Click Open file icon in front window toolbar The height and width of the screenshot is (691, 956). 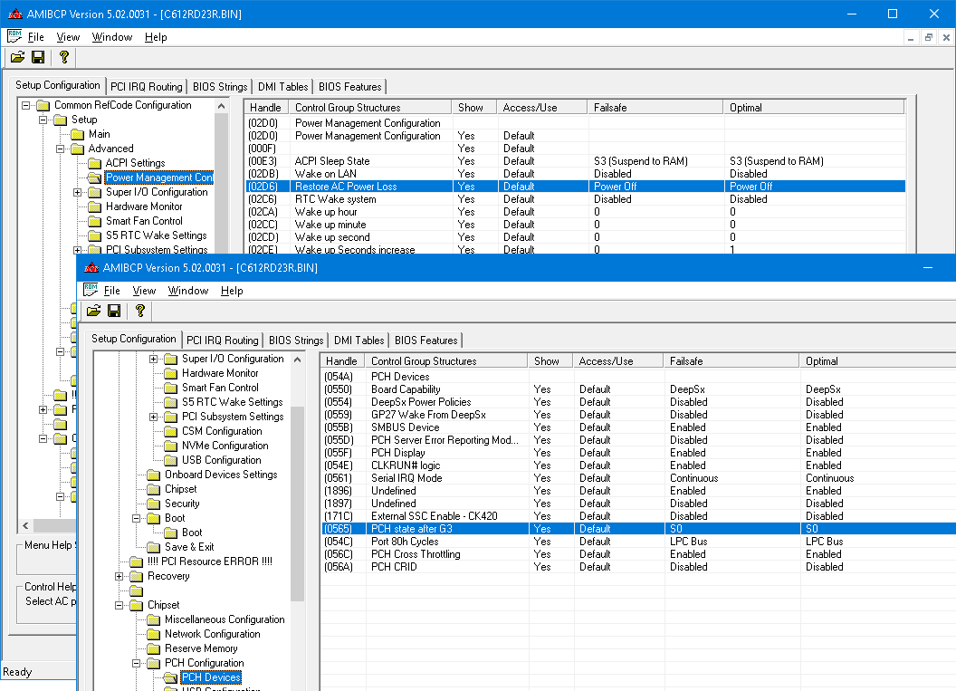(x=93, y=311)
